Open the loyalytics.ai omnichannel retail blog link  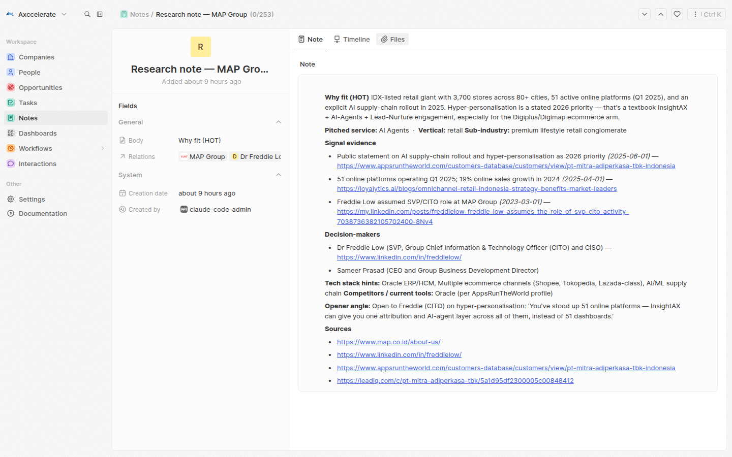tap(477, 189)
